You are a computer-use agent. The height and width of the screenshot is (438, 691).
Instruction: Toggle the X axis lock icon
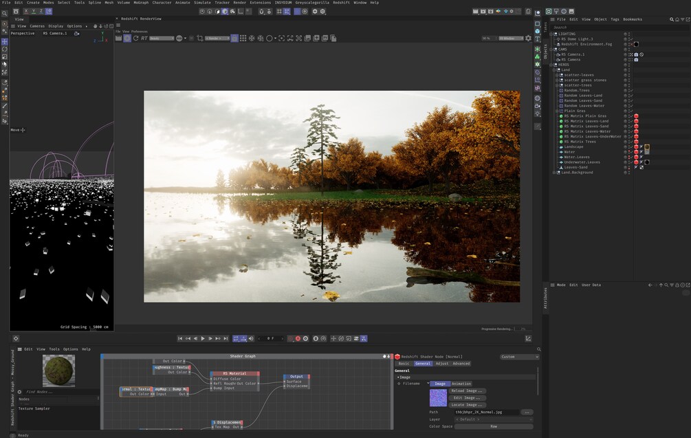(x=26, y=11)
